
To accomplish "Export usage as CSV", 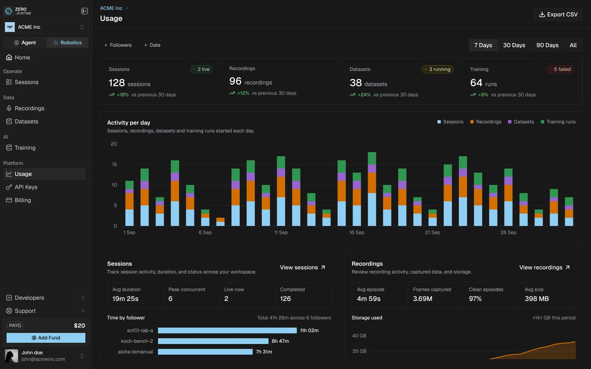I will [x=558, y=14].
